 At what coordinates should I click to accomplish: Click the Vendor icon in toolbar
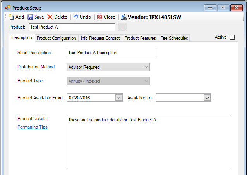123,17
